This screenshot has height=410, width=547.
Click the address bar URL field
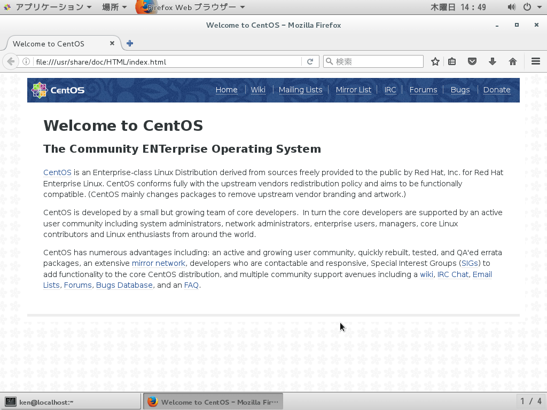[x=167, y=62]
